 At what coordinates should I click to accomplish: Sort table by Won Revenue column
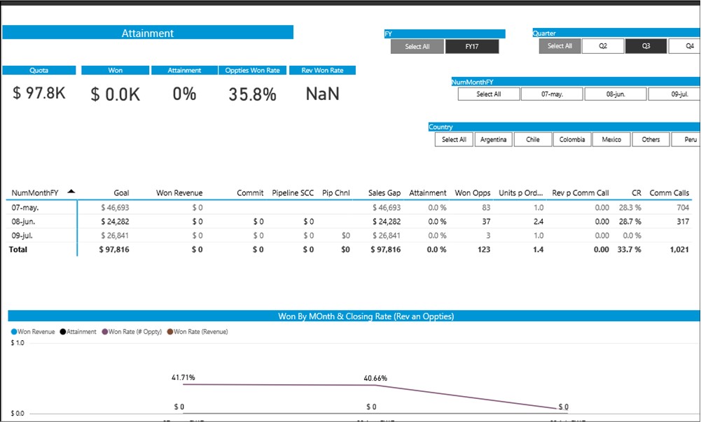(179, 193)
